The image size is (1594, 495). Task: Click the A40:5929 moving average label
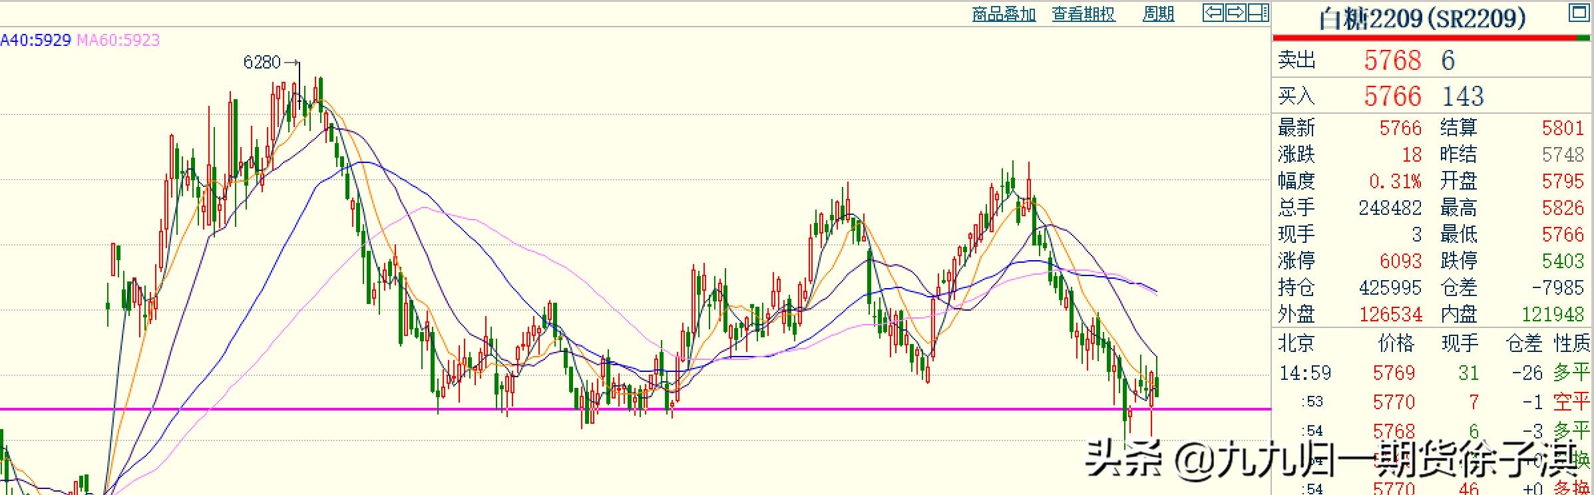click(35, 40)
